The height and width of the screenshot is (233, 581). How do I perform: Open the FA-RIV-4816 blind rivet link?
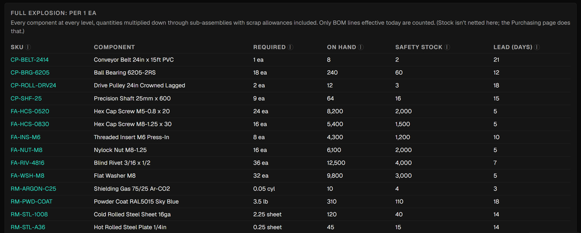coord(28,163)
